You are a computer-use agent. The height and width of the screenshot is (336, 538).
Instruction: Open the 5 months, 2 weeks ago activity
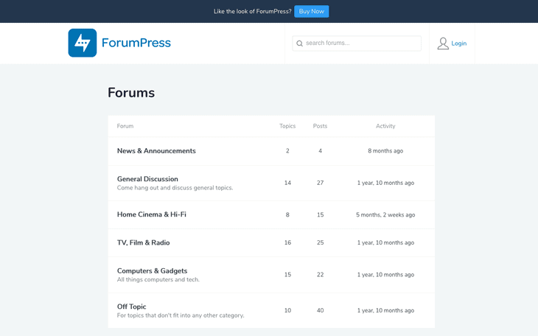click(385, 215)
